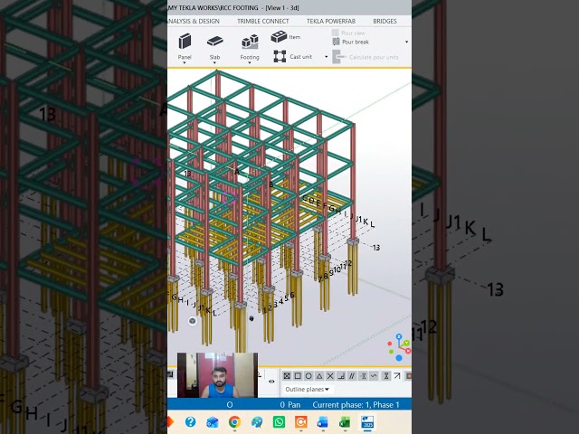
Task: Toggle the double-slash snap switch
Action: point(352,376)
